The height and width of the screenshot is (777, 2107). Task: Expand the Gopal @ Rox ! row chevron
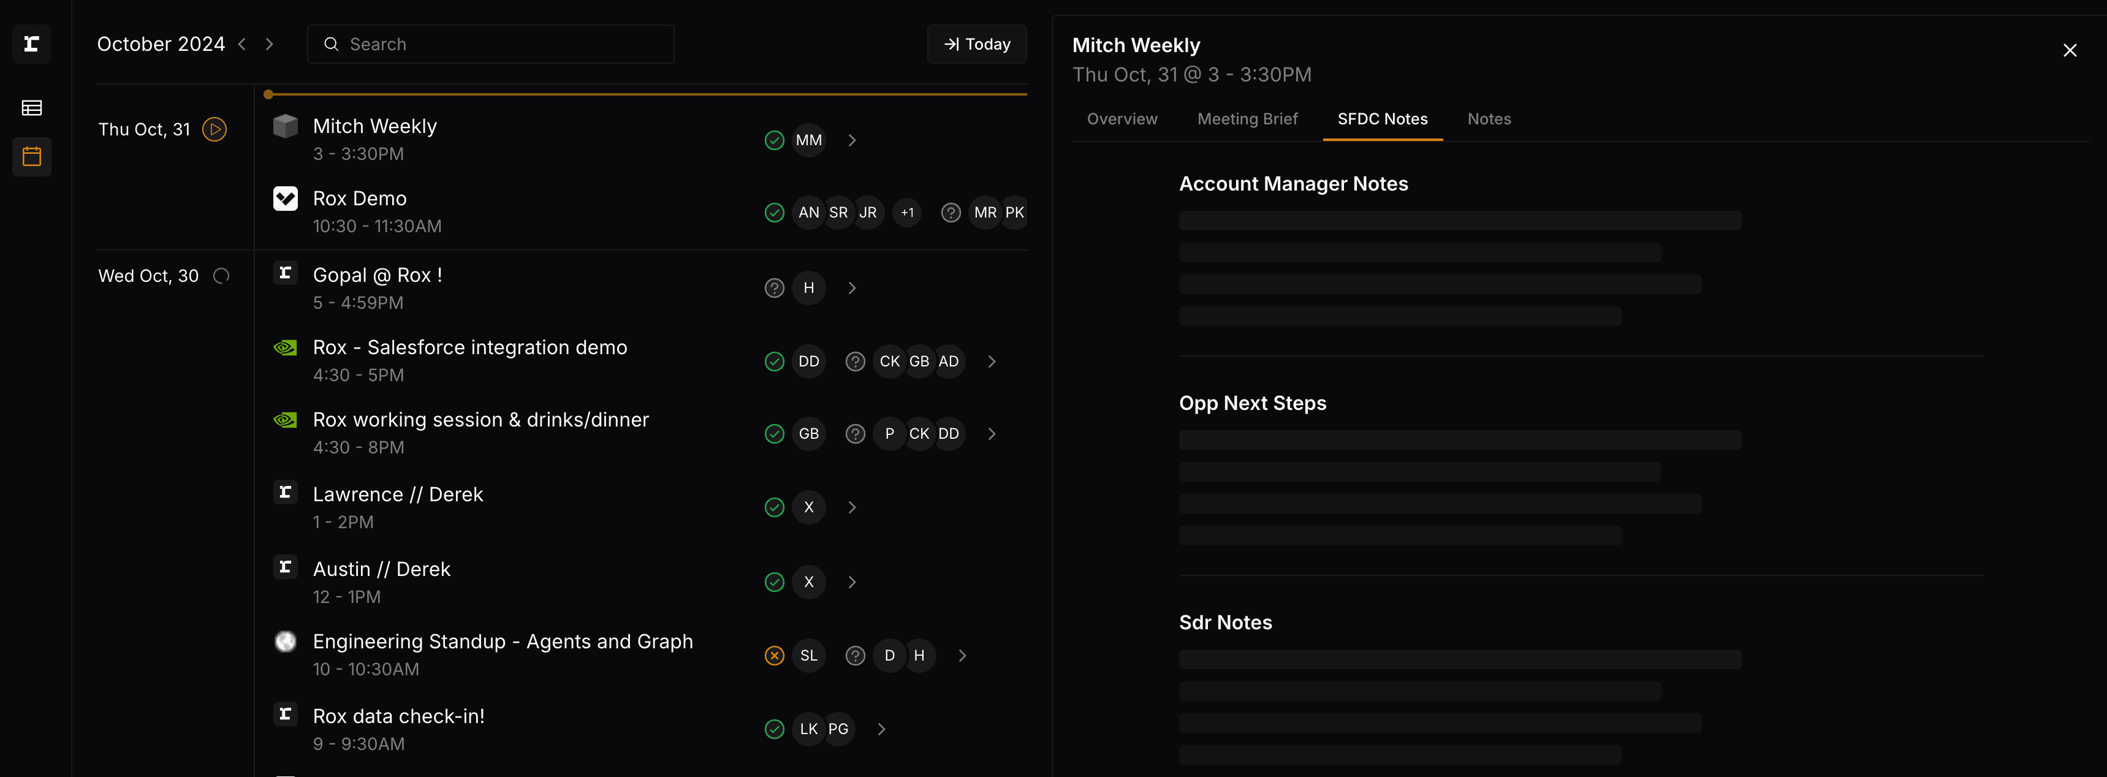(x=851, y=288)
